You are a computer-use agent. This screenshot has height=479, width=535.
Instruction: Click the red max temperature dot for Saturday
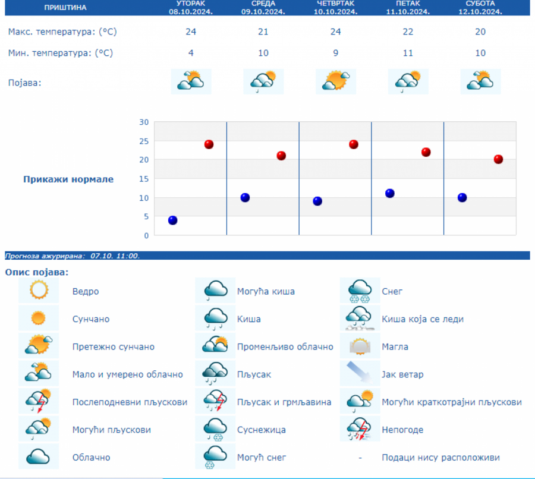click(498, 159)
